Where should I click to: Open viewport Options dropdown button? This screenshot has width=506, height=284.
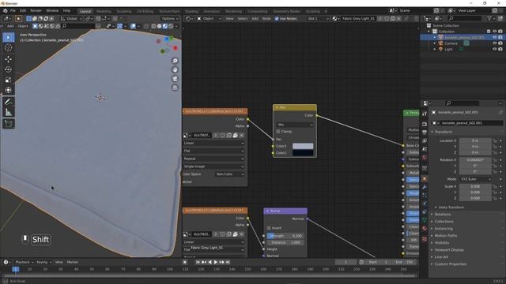click(170, 19)
